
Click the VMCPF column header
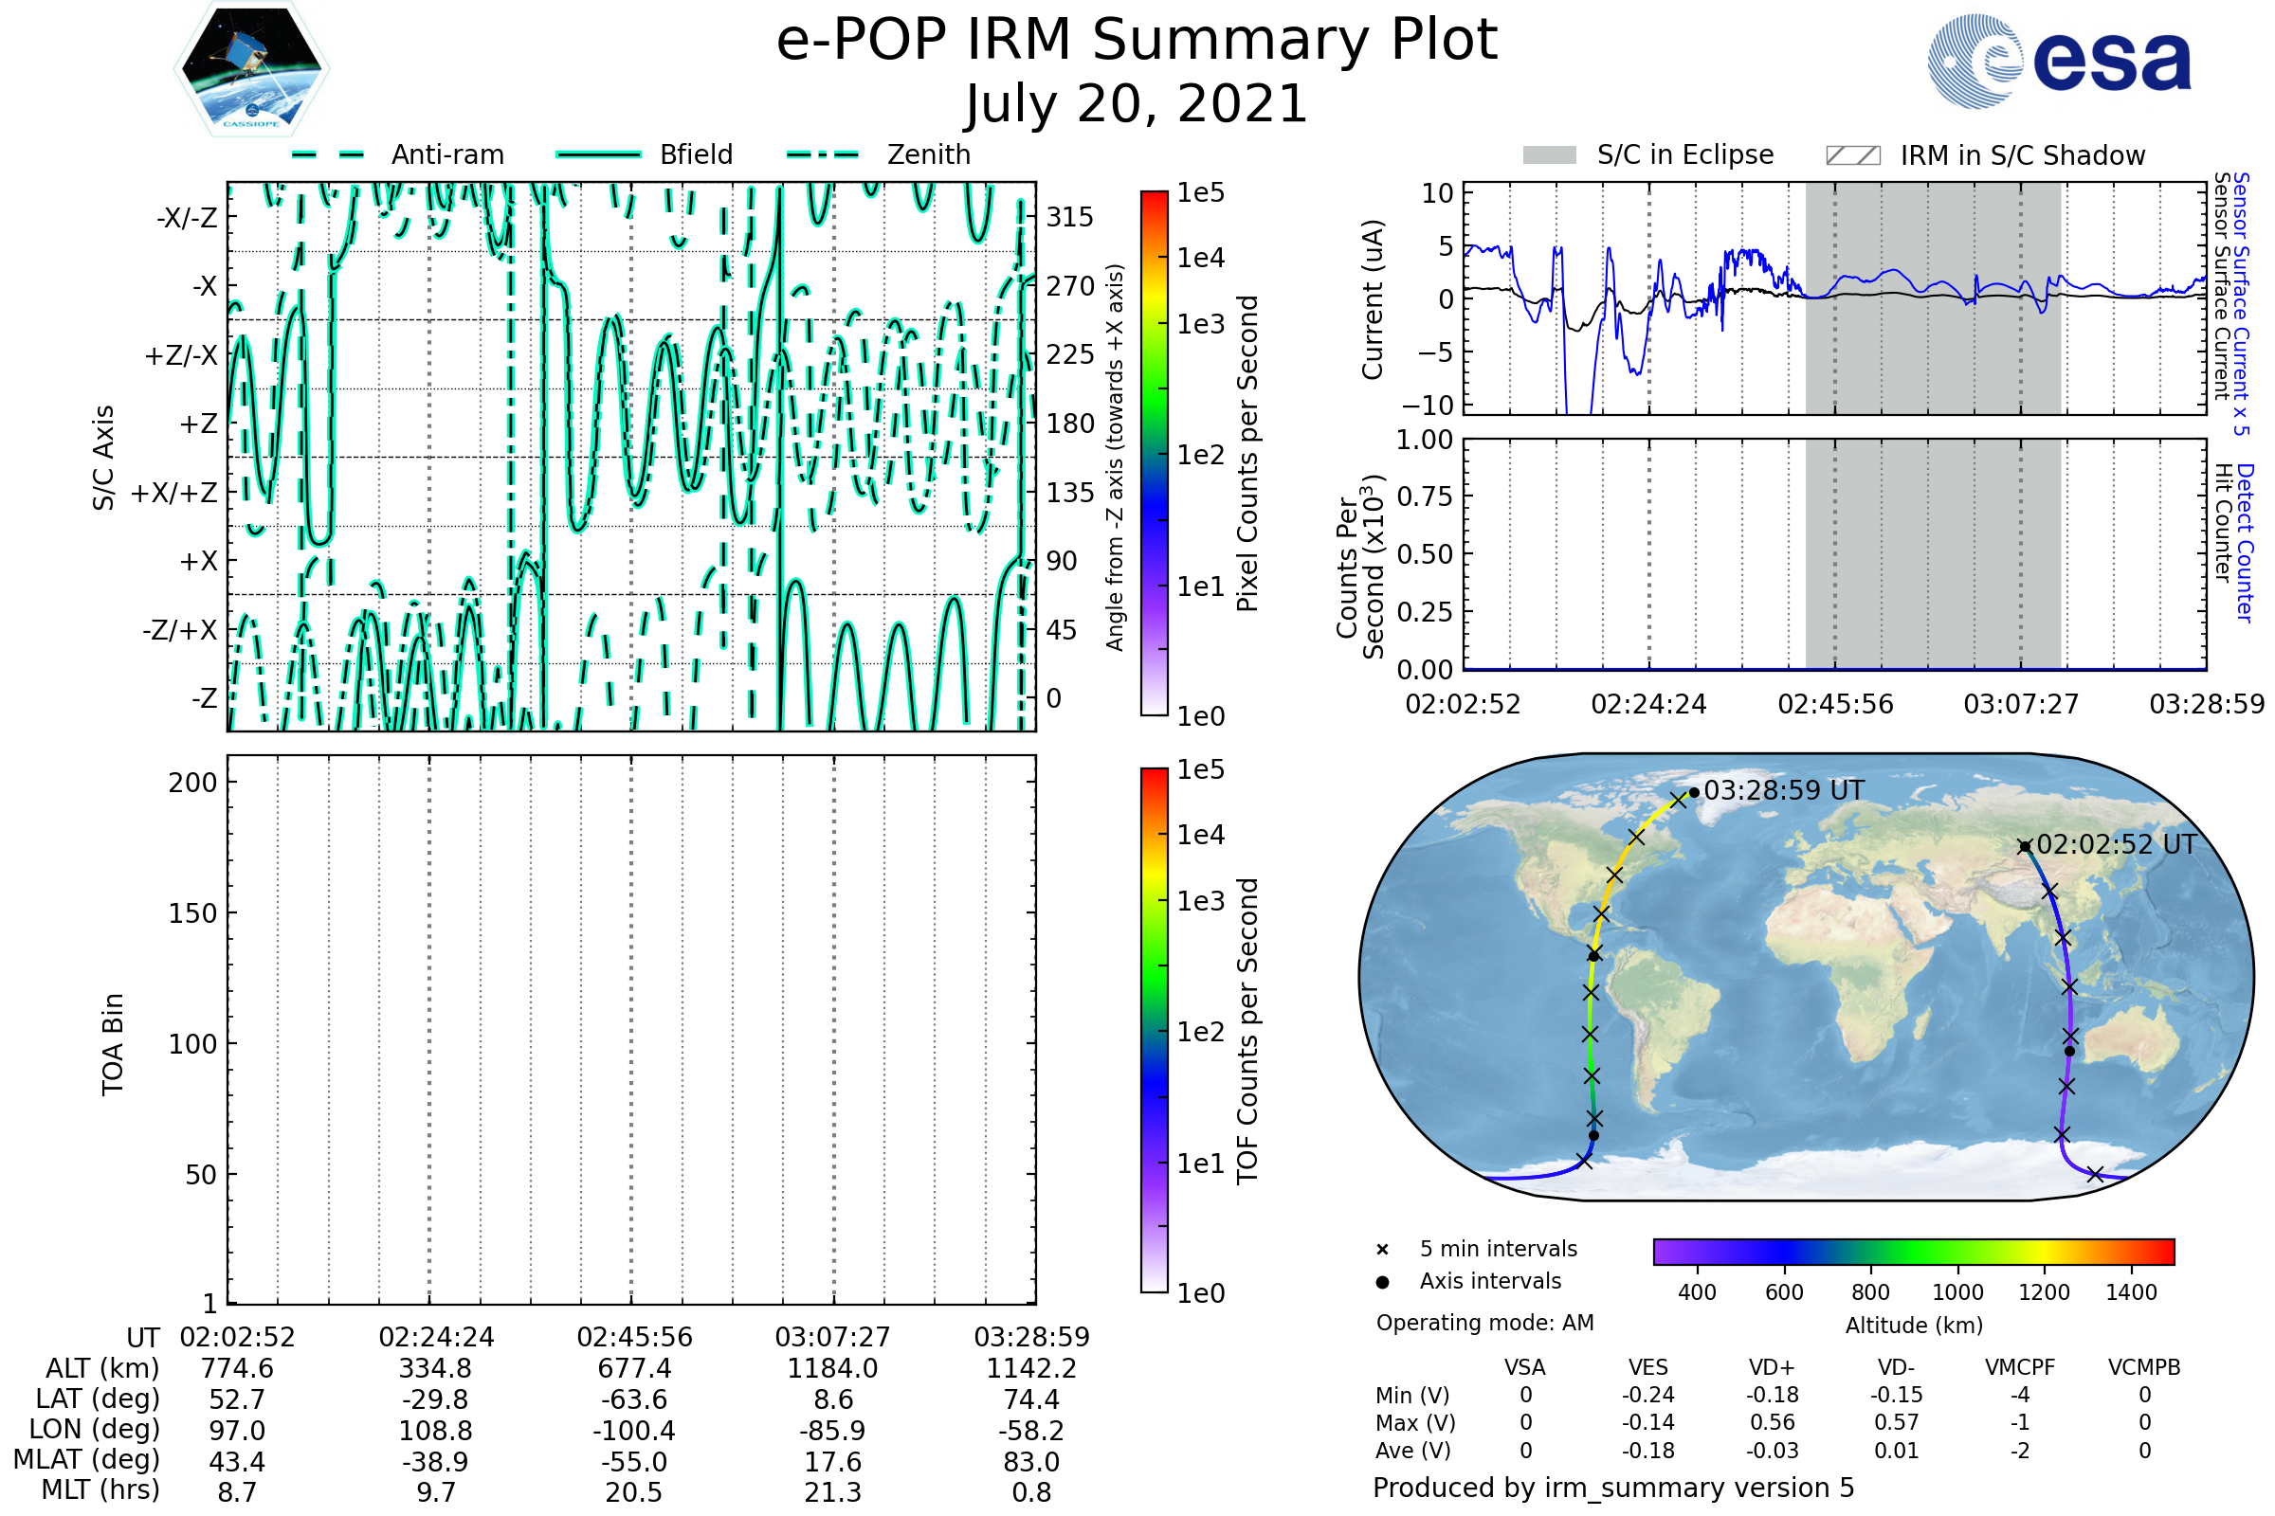coord(2020,1367)
